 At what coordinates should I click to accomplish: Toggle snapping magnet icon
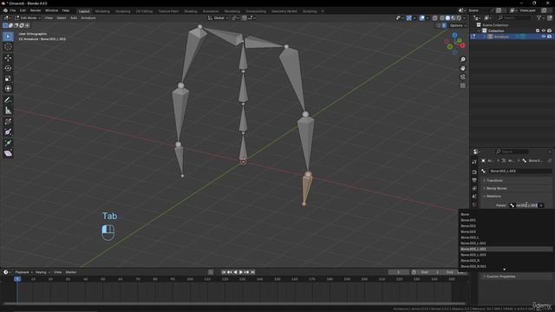(x=245, y=17)
